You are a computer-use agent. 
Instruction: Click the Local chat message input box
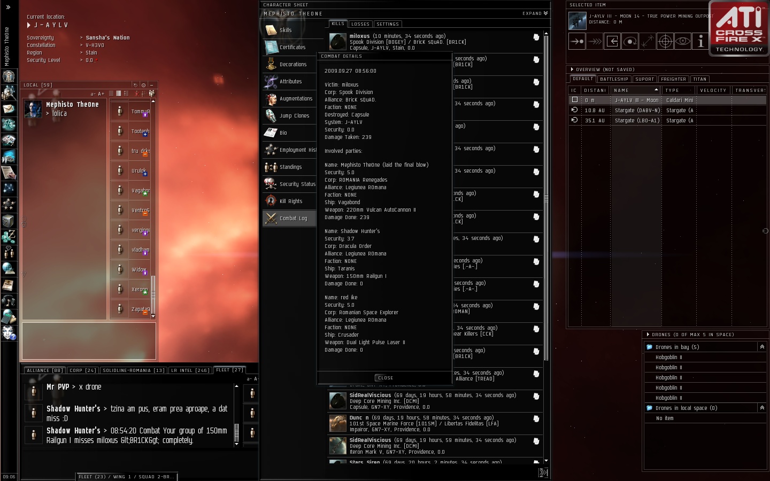pos(89,341)
